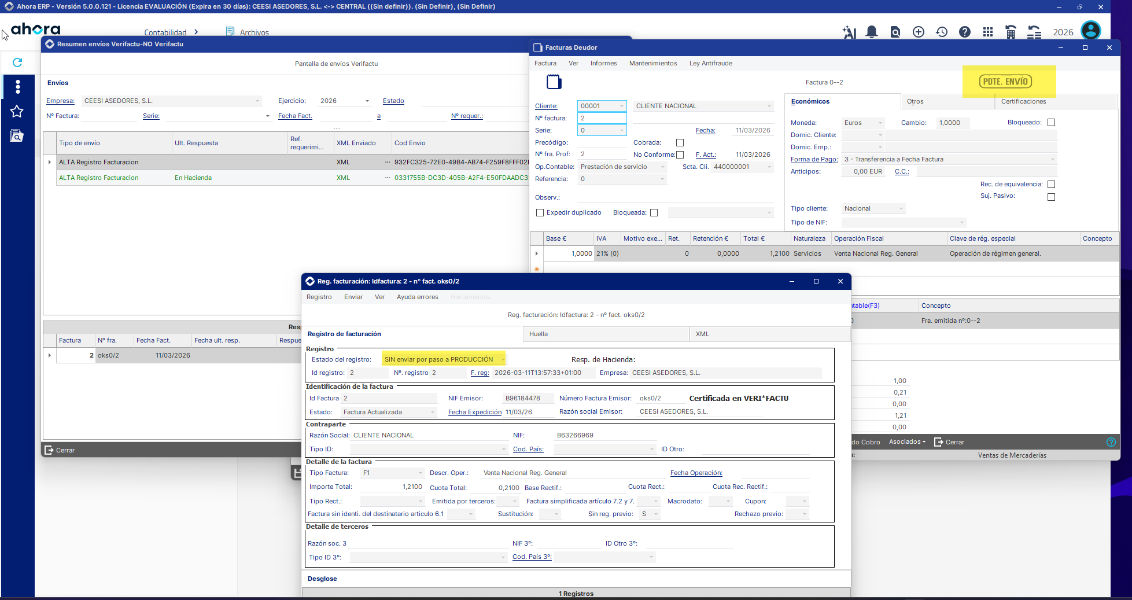1132x600 pixels.
Task: Open XML ellipsis for the En Hacienda row
Action: (x=388, y=178)
